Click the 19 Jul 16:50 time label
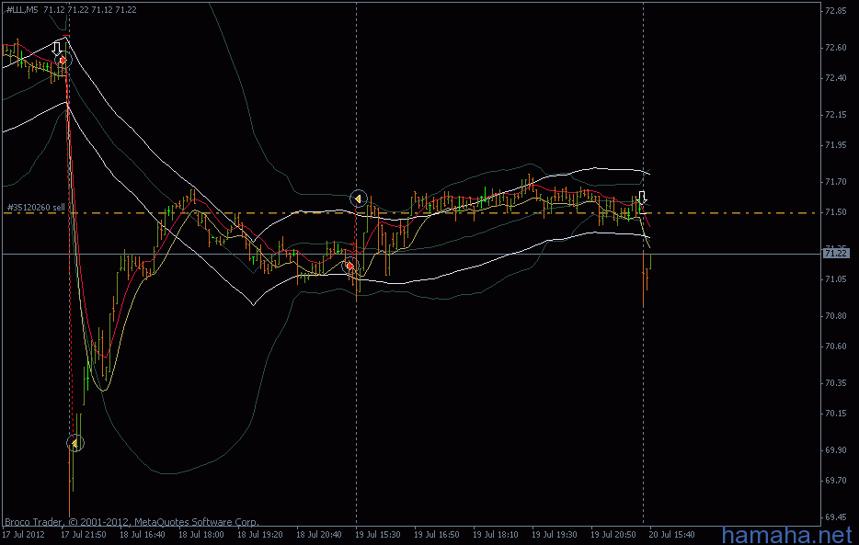Image resolution: width=859 pixels, height=545 pixels. pyautogui.click(x=437, y=534)
